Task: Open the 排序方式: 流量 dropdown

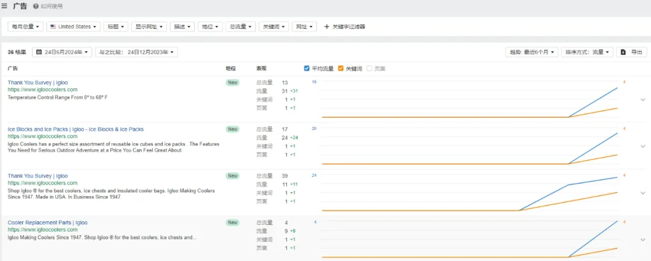Action: coord(587,52)
